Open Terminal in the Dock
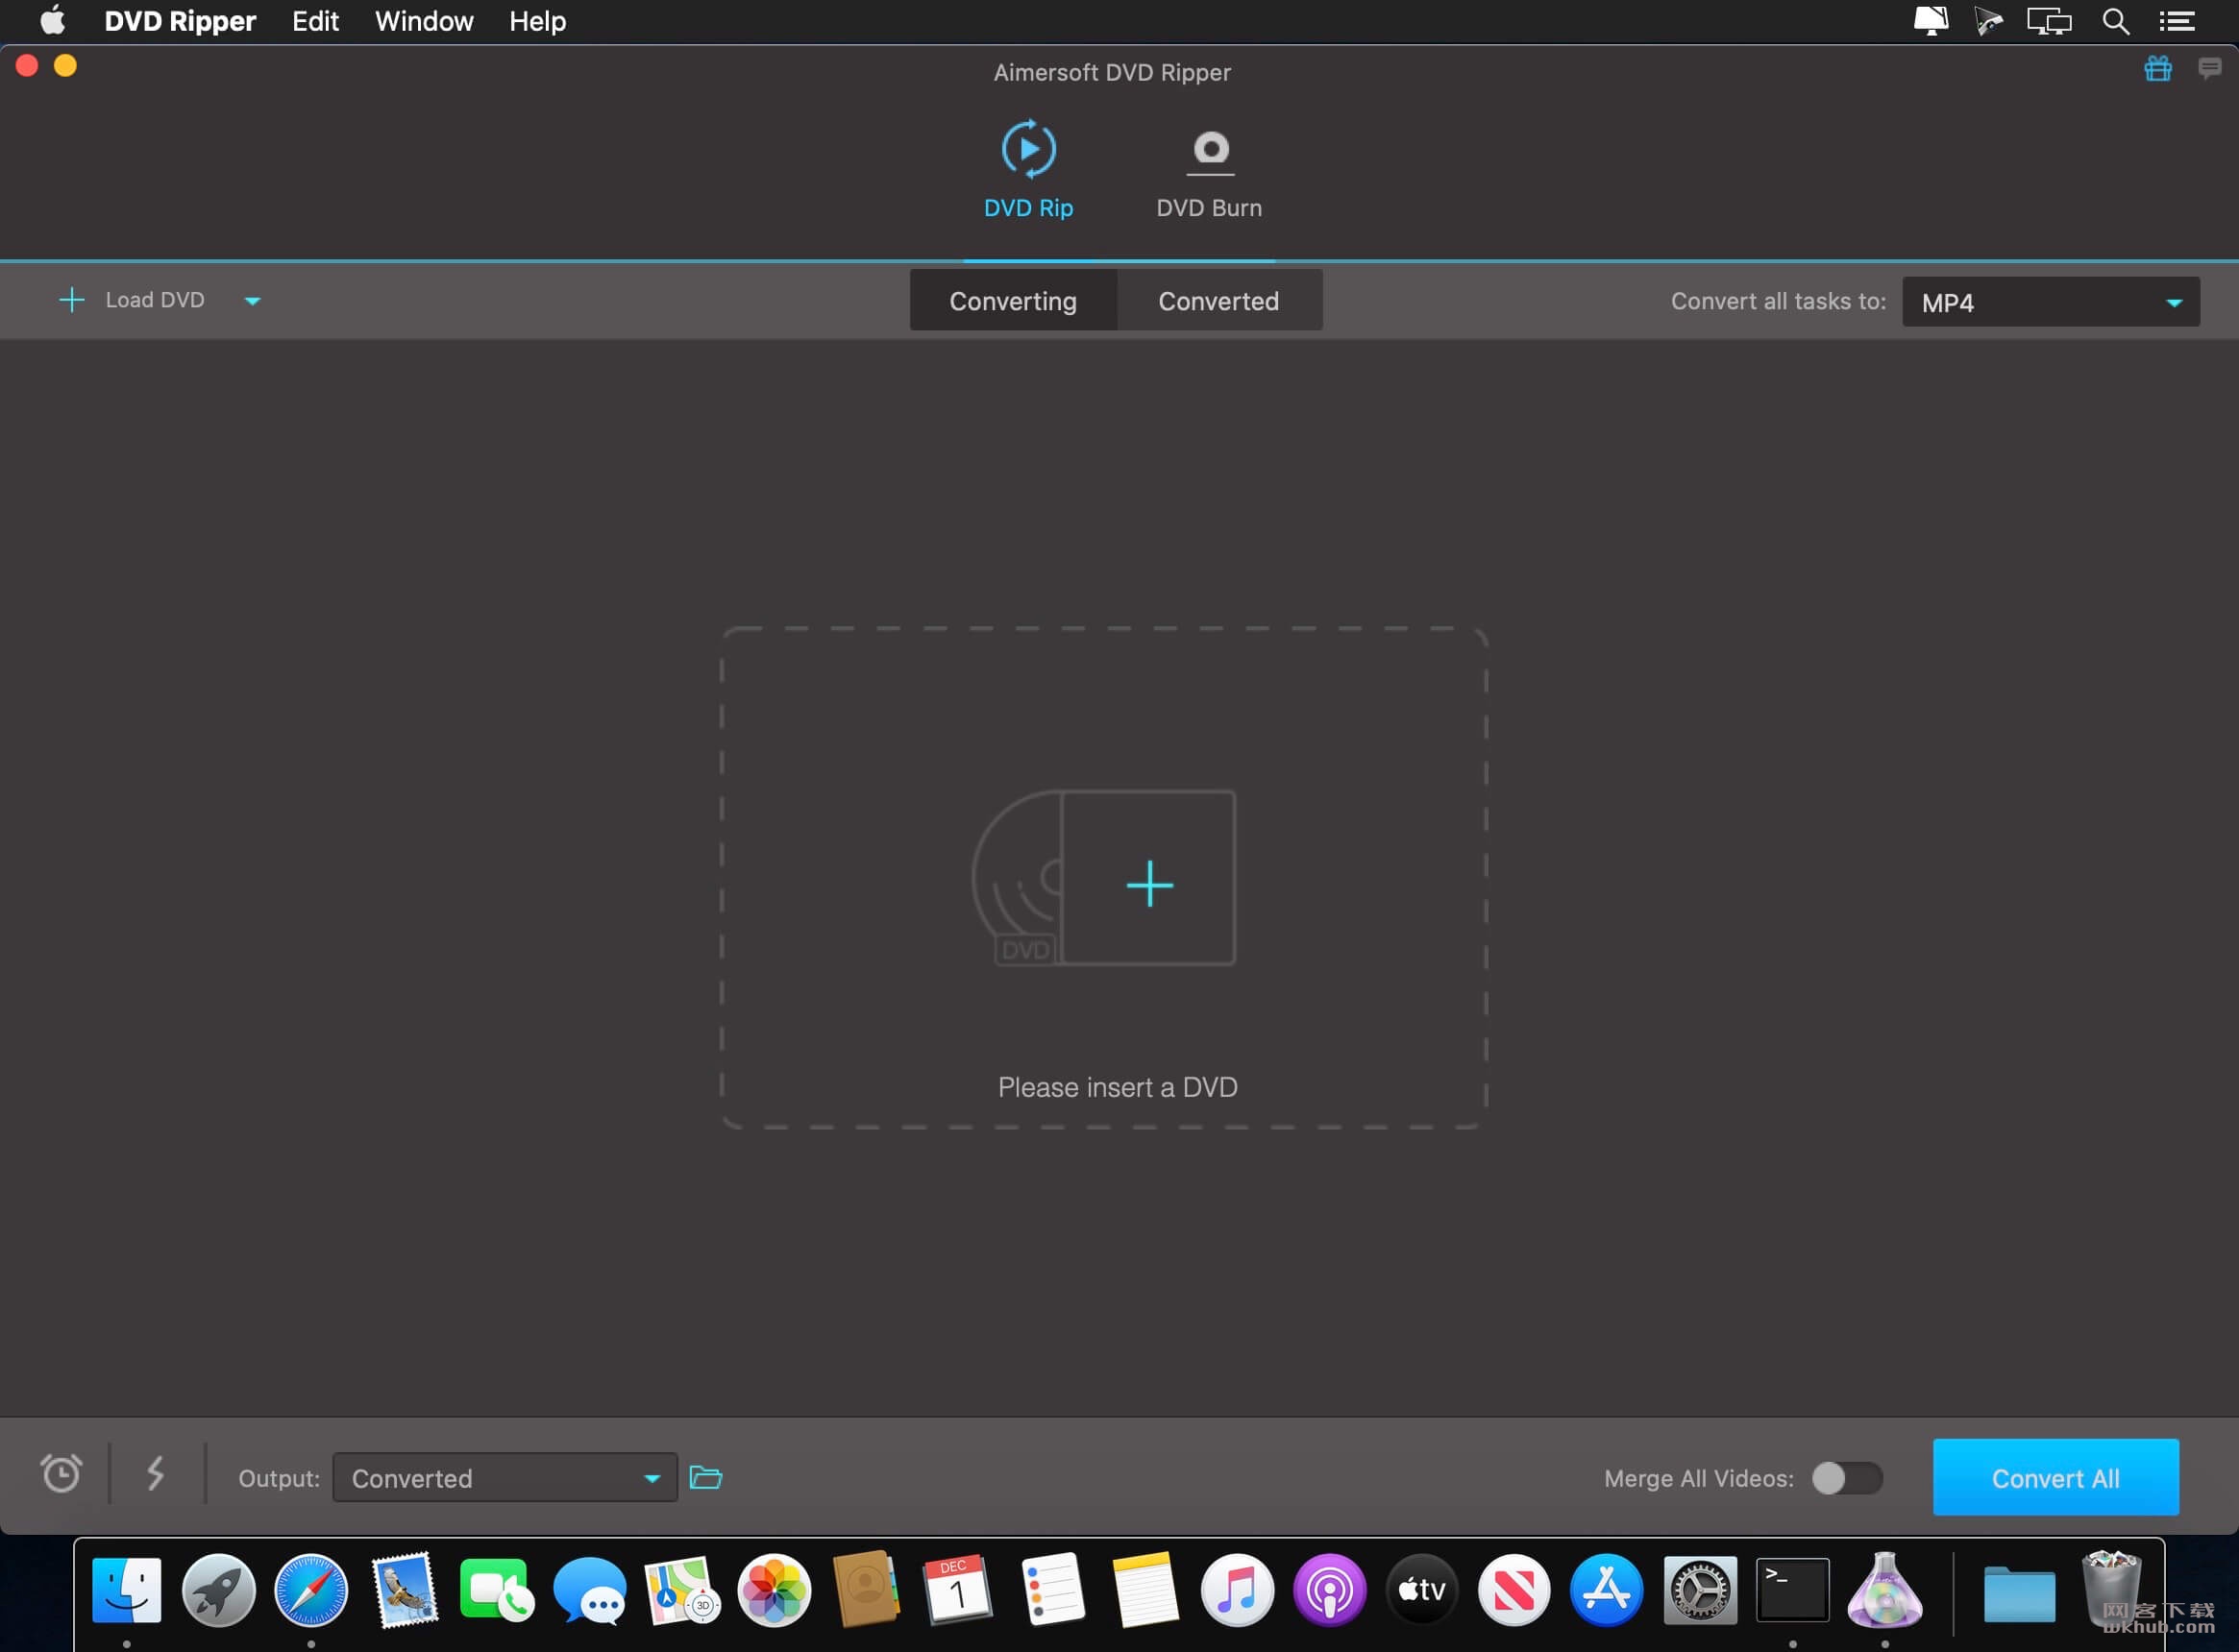 [1793, 1590]
